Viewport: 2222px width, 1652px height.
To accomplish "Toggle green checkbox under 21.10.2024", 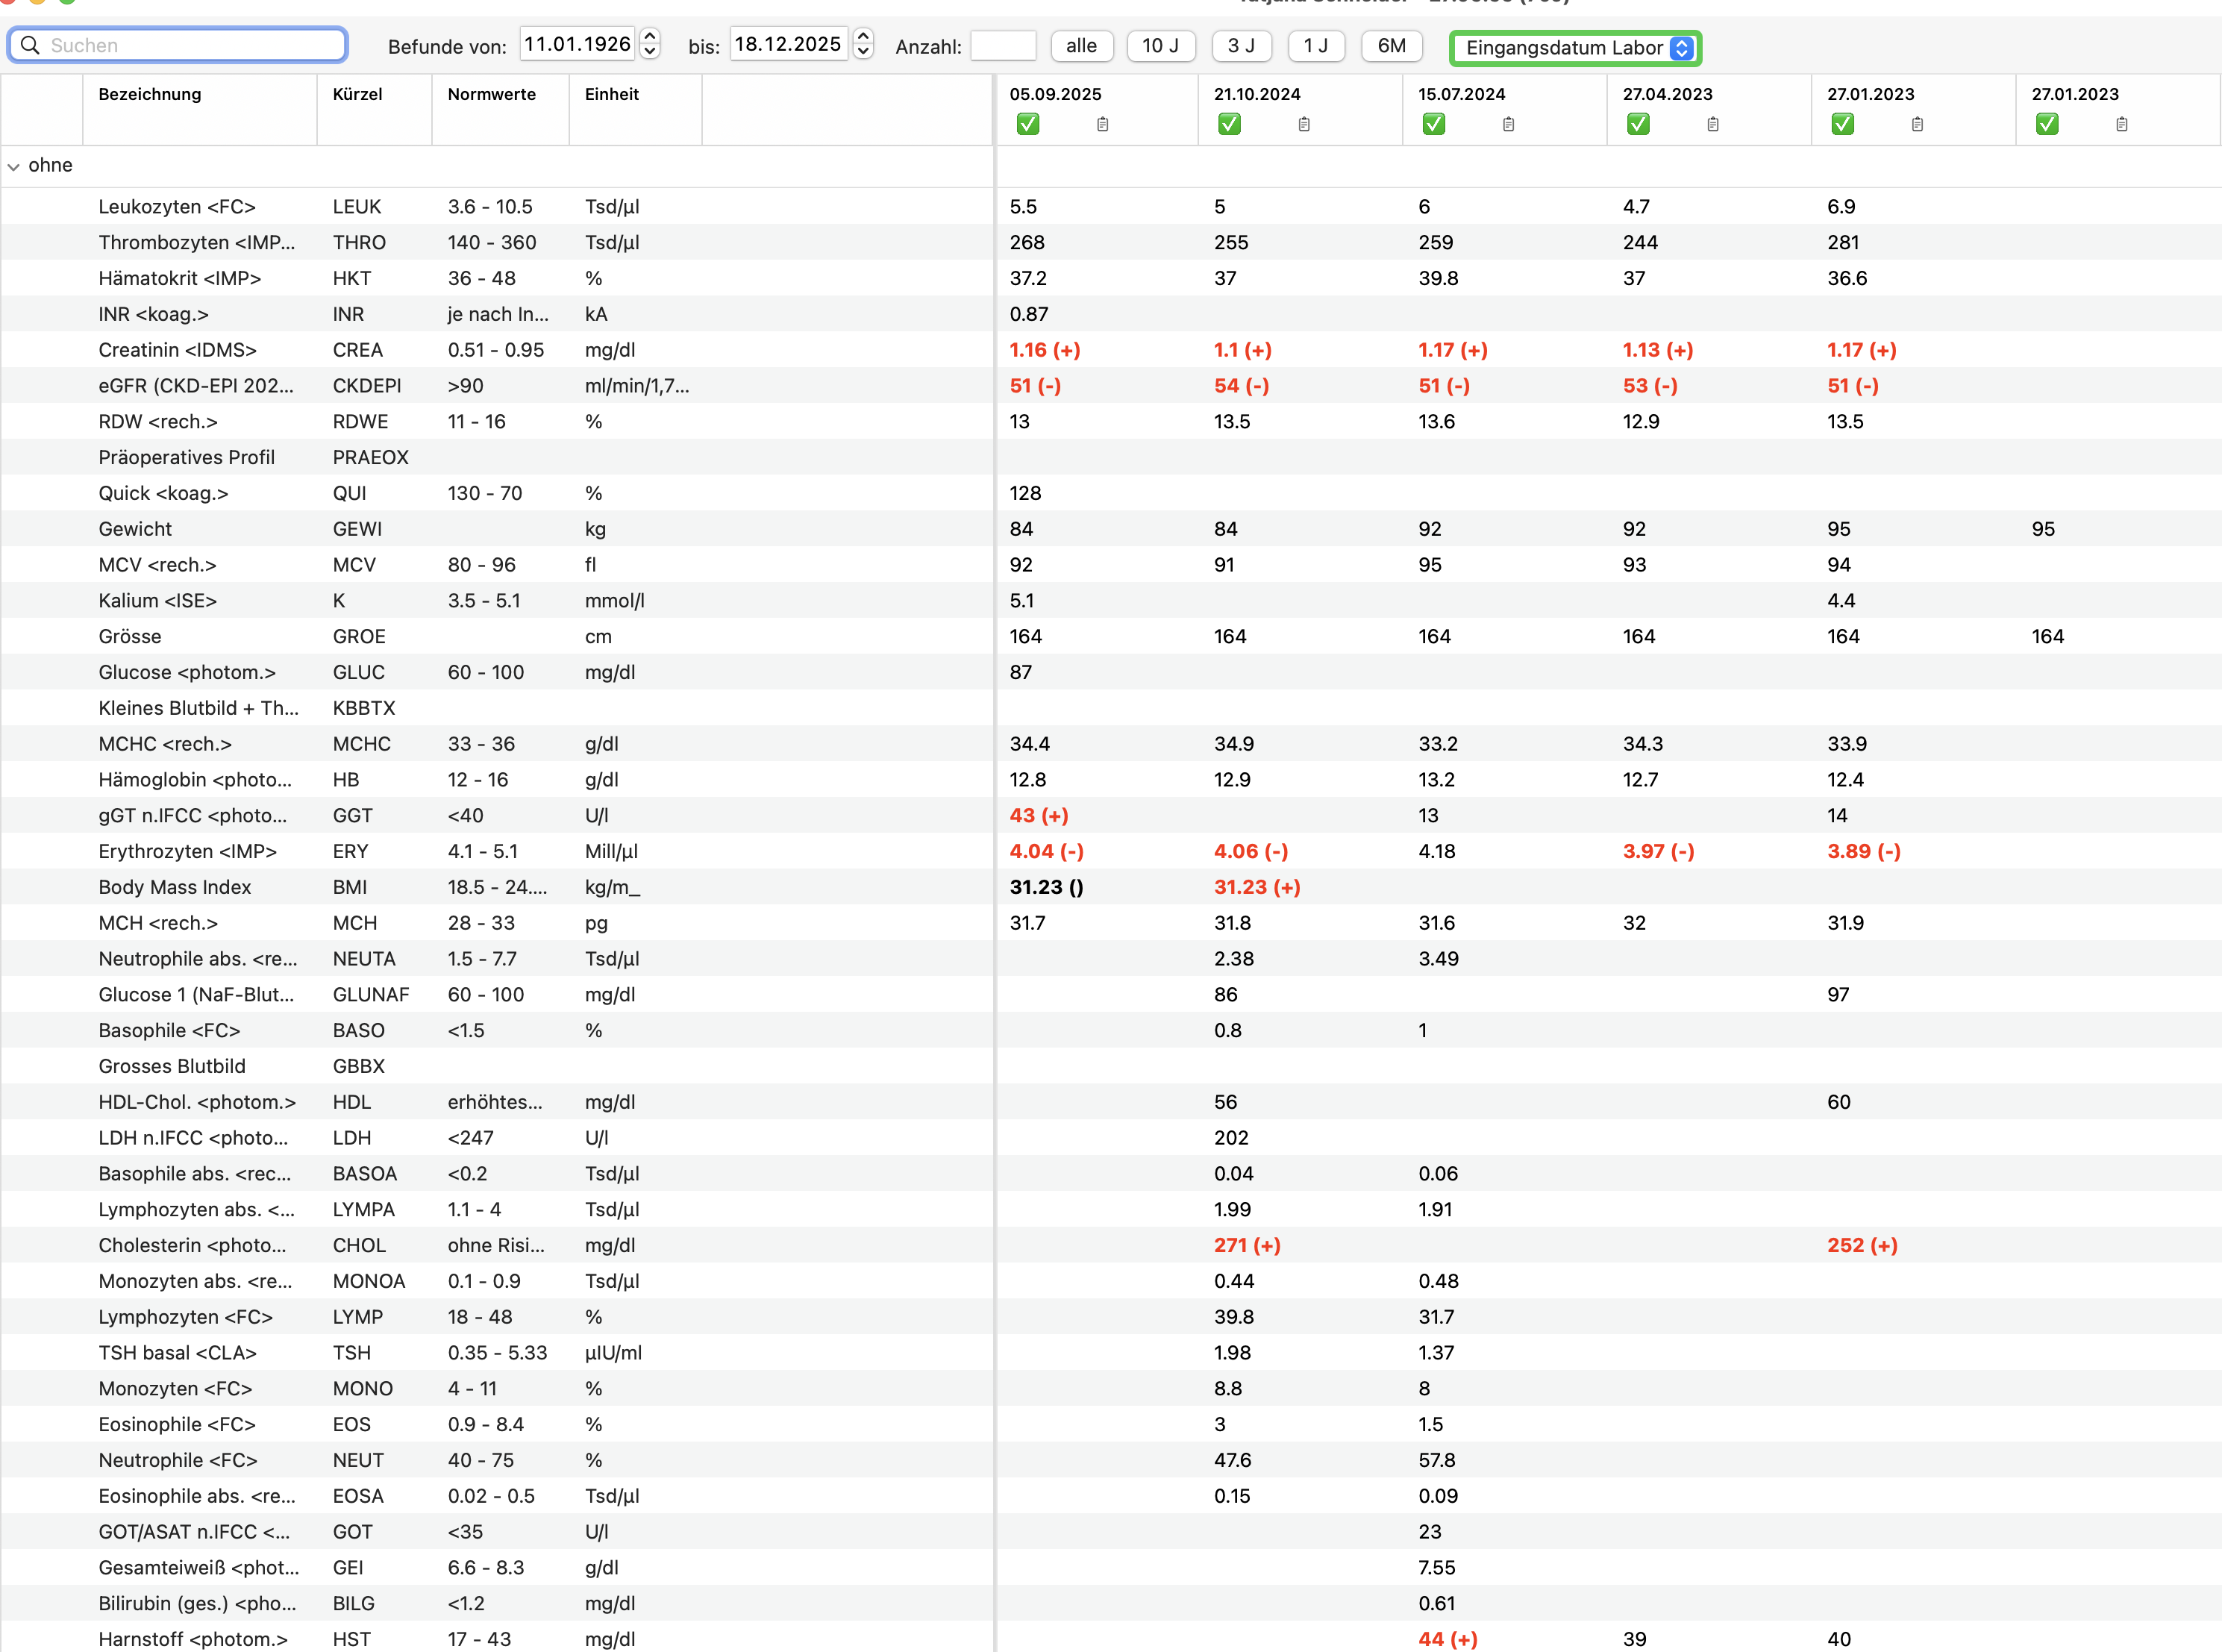I will pyautogui.click(x=1230, y=124).
